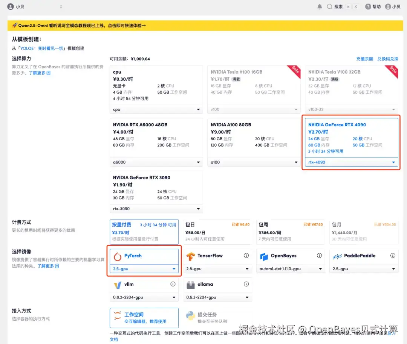Image resolution: width=407 pixels, height=344 pixels.
Task: Show info for ollama image
Action: point(246,284)
